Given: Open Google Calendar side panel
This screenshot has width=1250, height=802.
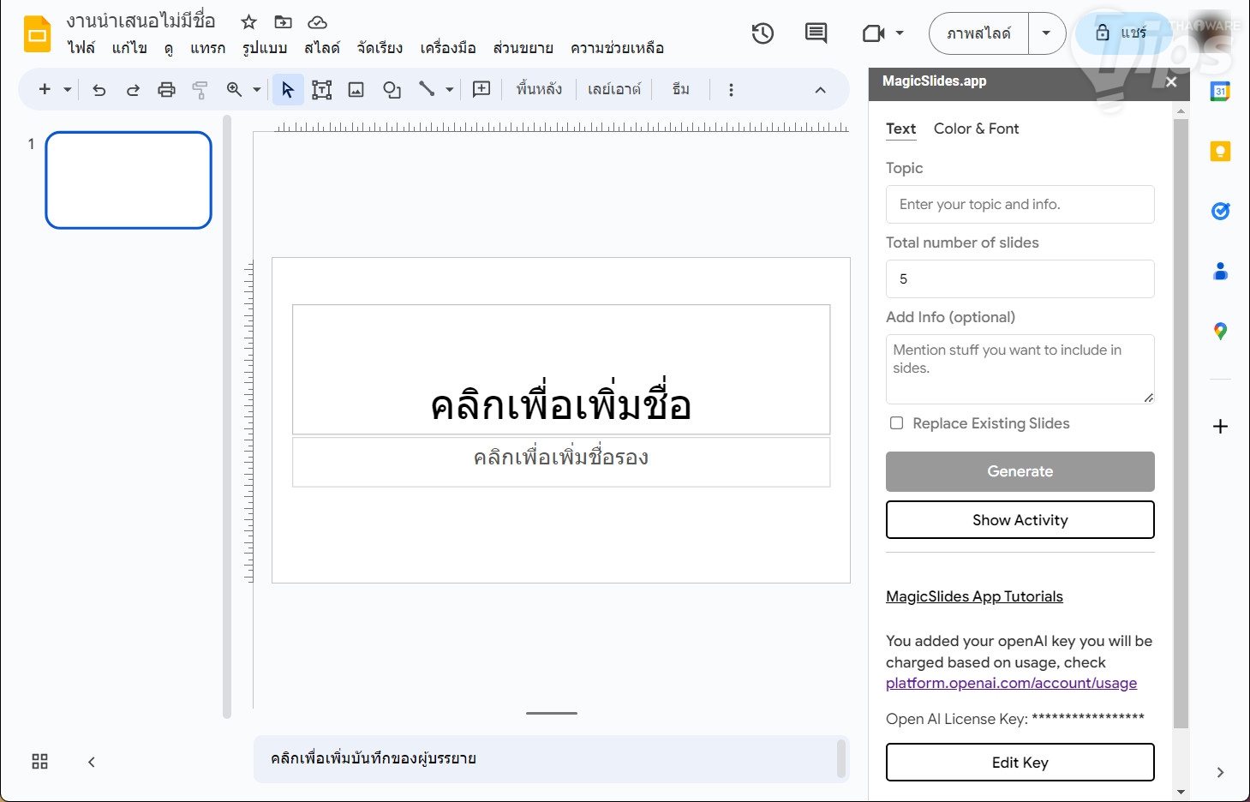Looking at the screenshot, I should pos(1220,91).
